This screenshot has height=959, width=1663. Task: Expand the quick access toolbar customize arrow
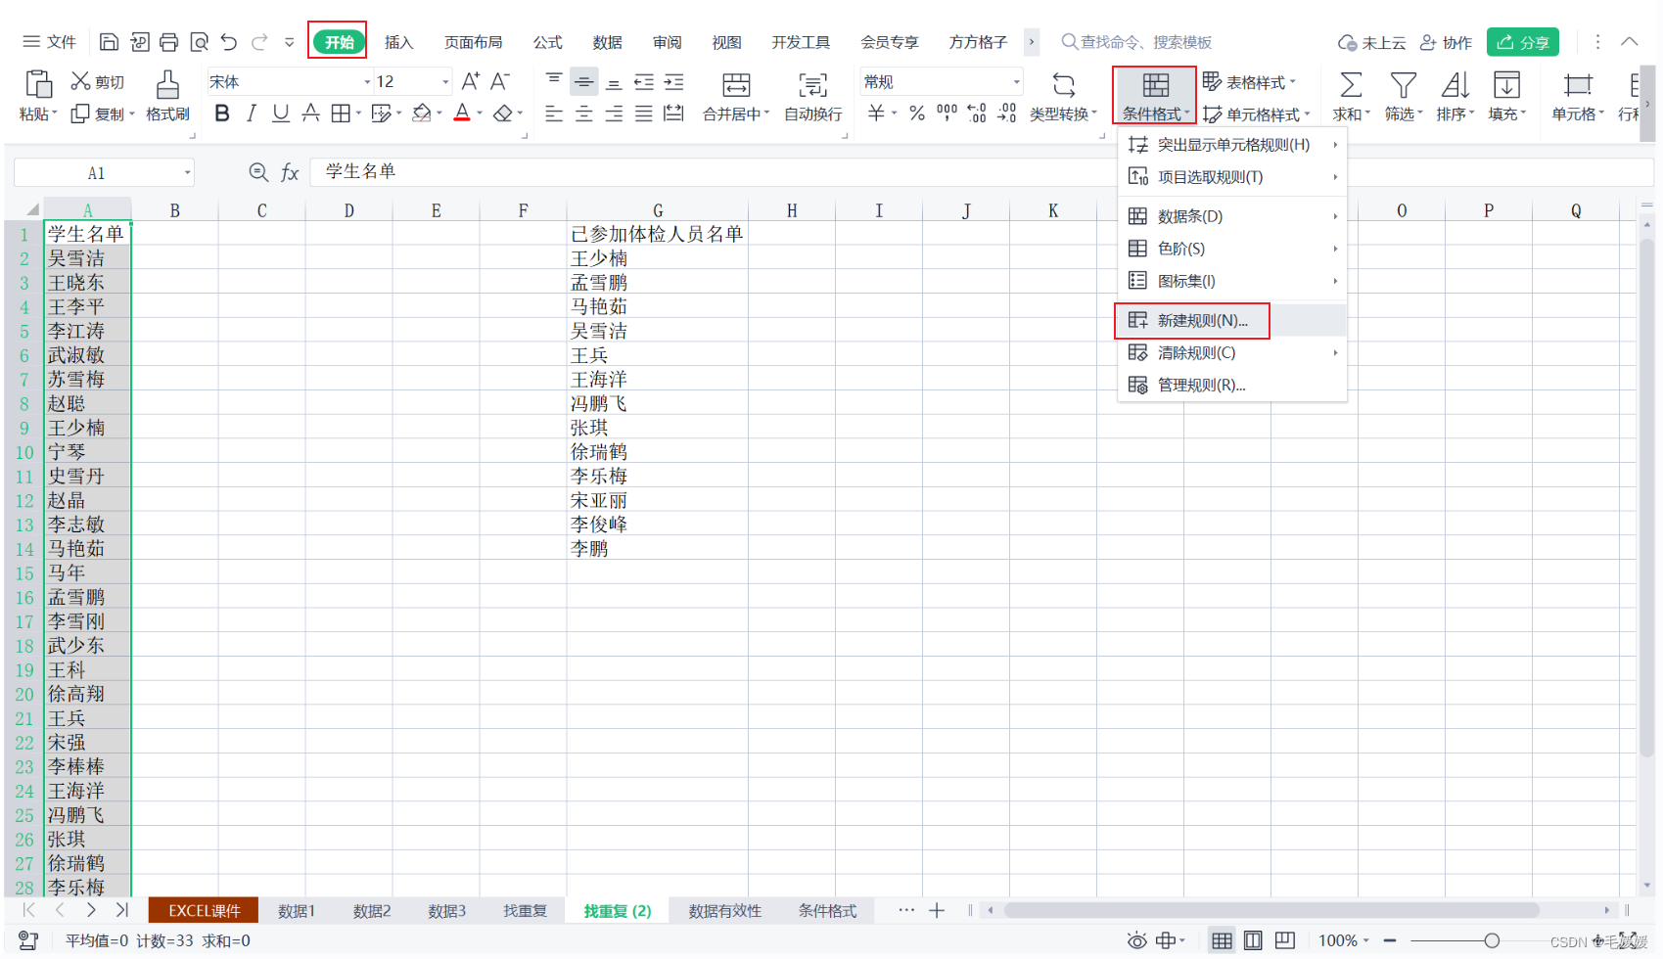[x=289, y=42]
